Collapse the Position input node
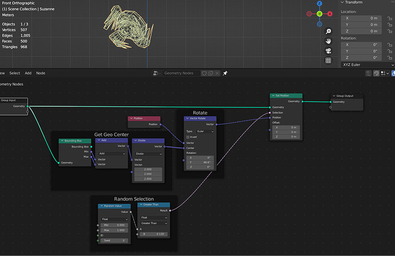The height and width of the screenshot is (256, 395). [131, 118]
